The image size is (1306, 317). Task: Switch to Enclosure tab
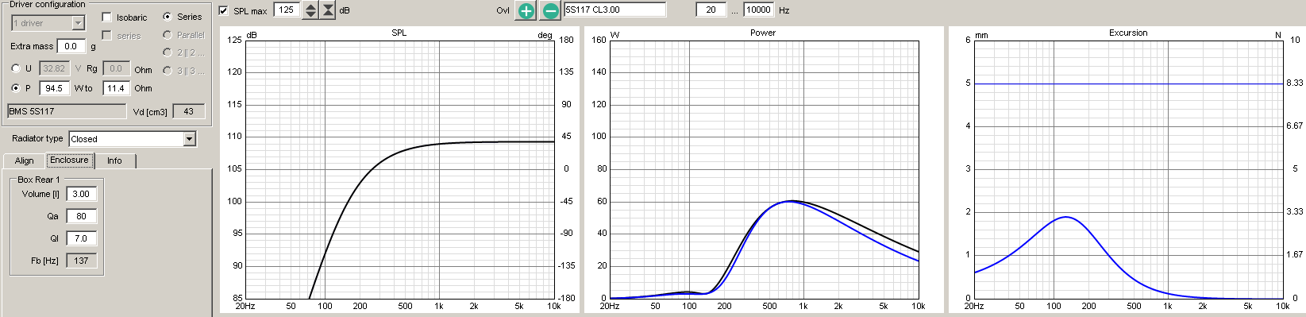69,160
